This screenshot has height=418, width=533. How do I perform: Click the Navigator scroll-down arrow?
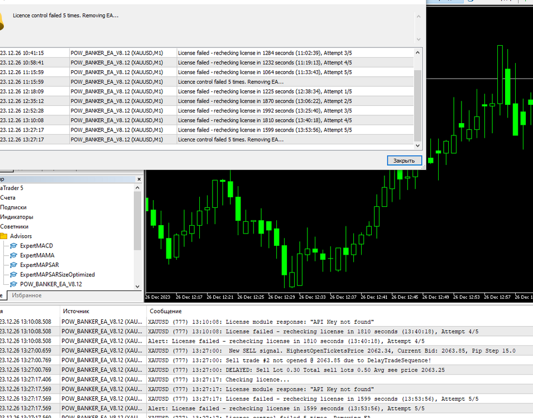(x=137, y=286)
